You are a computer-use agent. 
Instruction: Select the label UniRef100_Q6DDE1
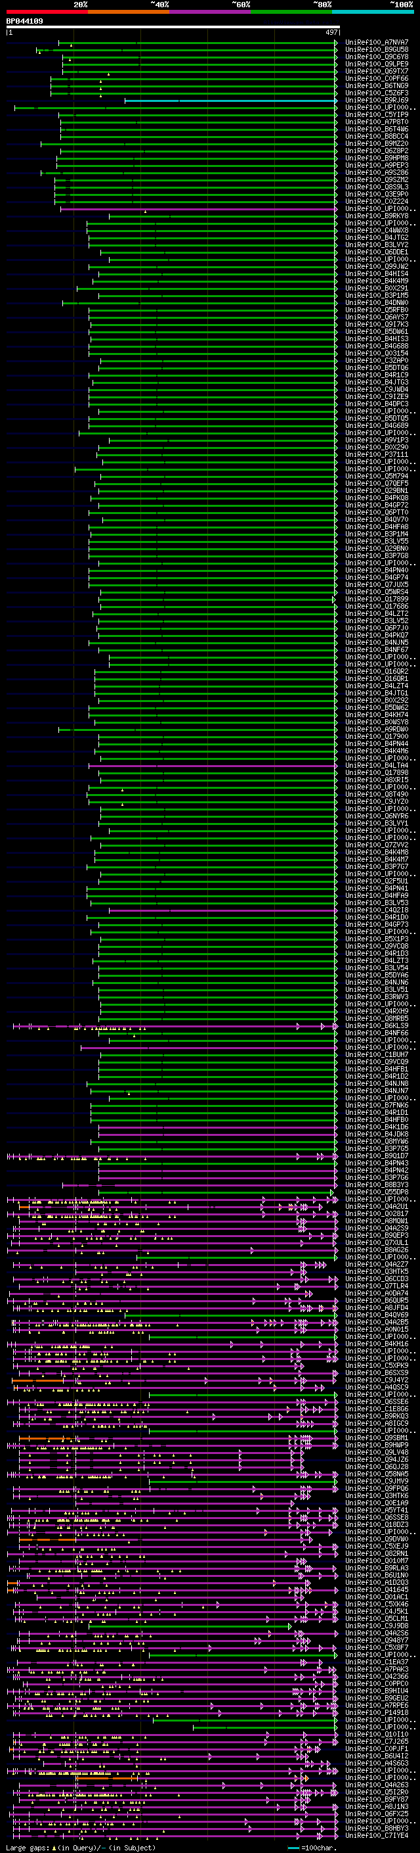(377, 252)
